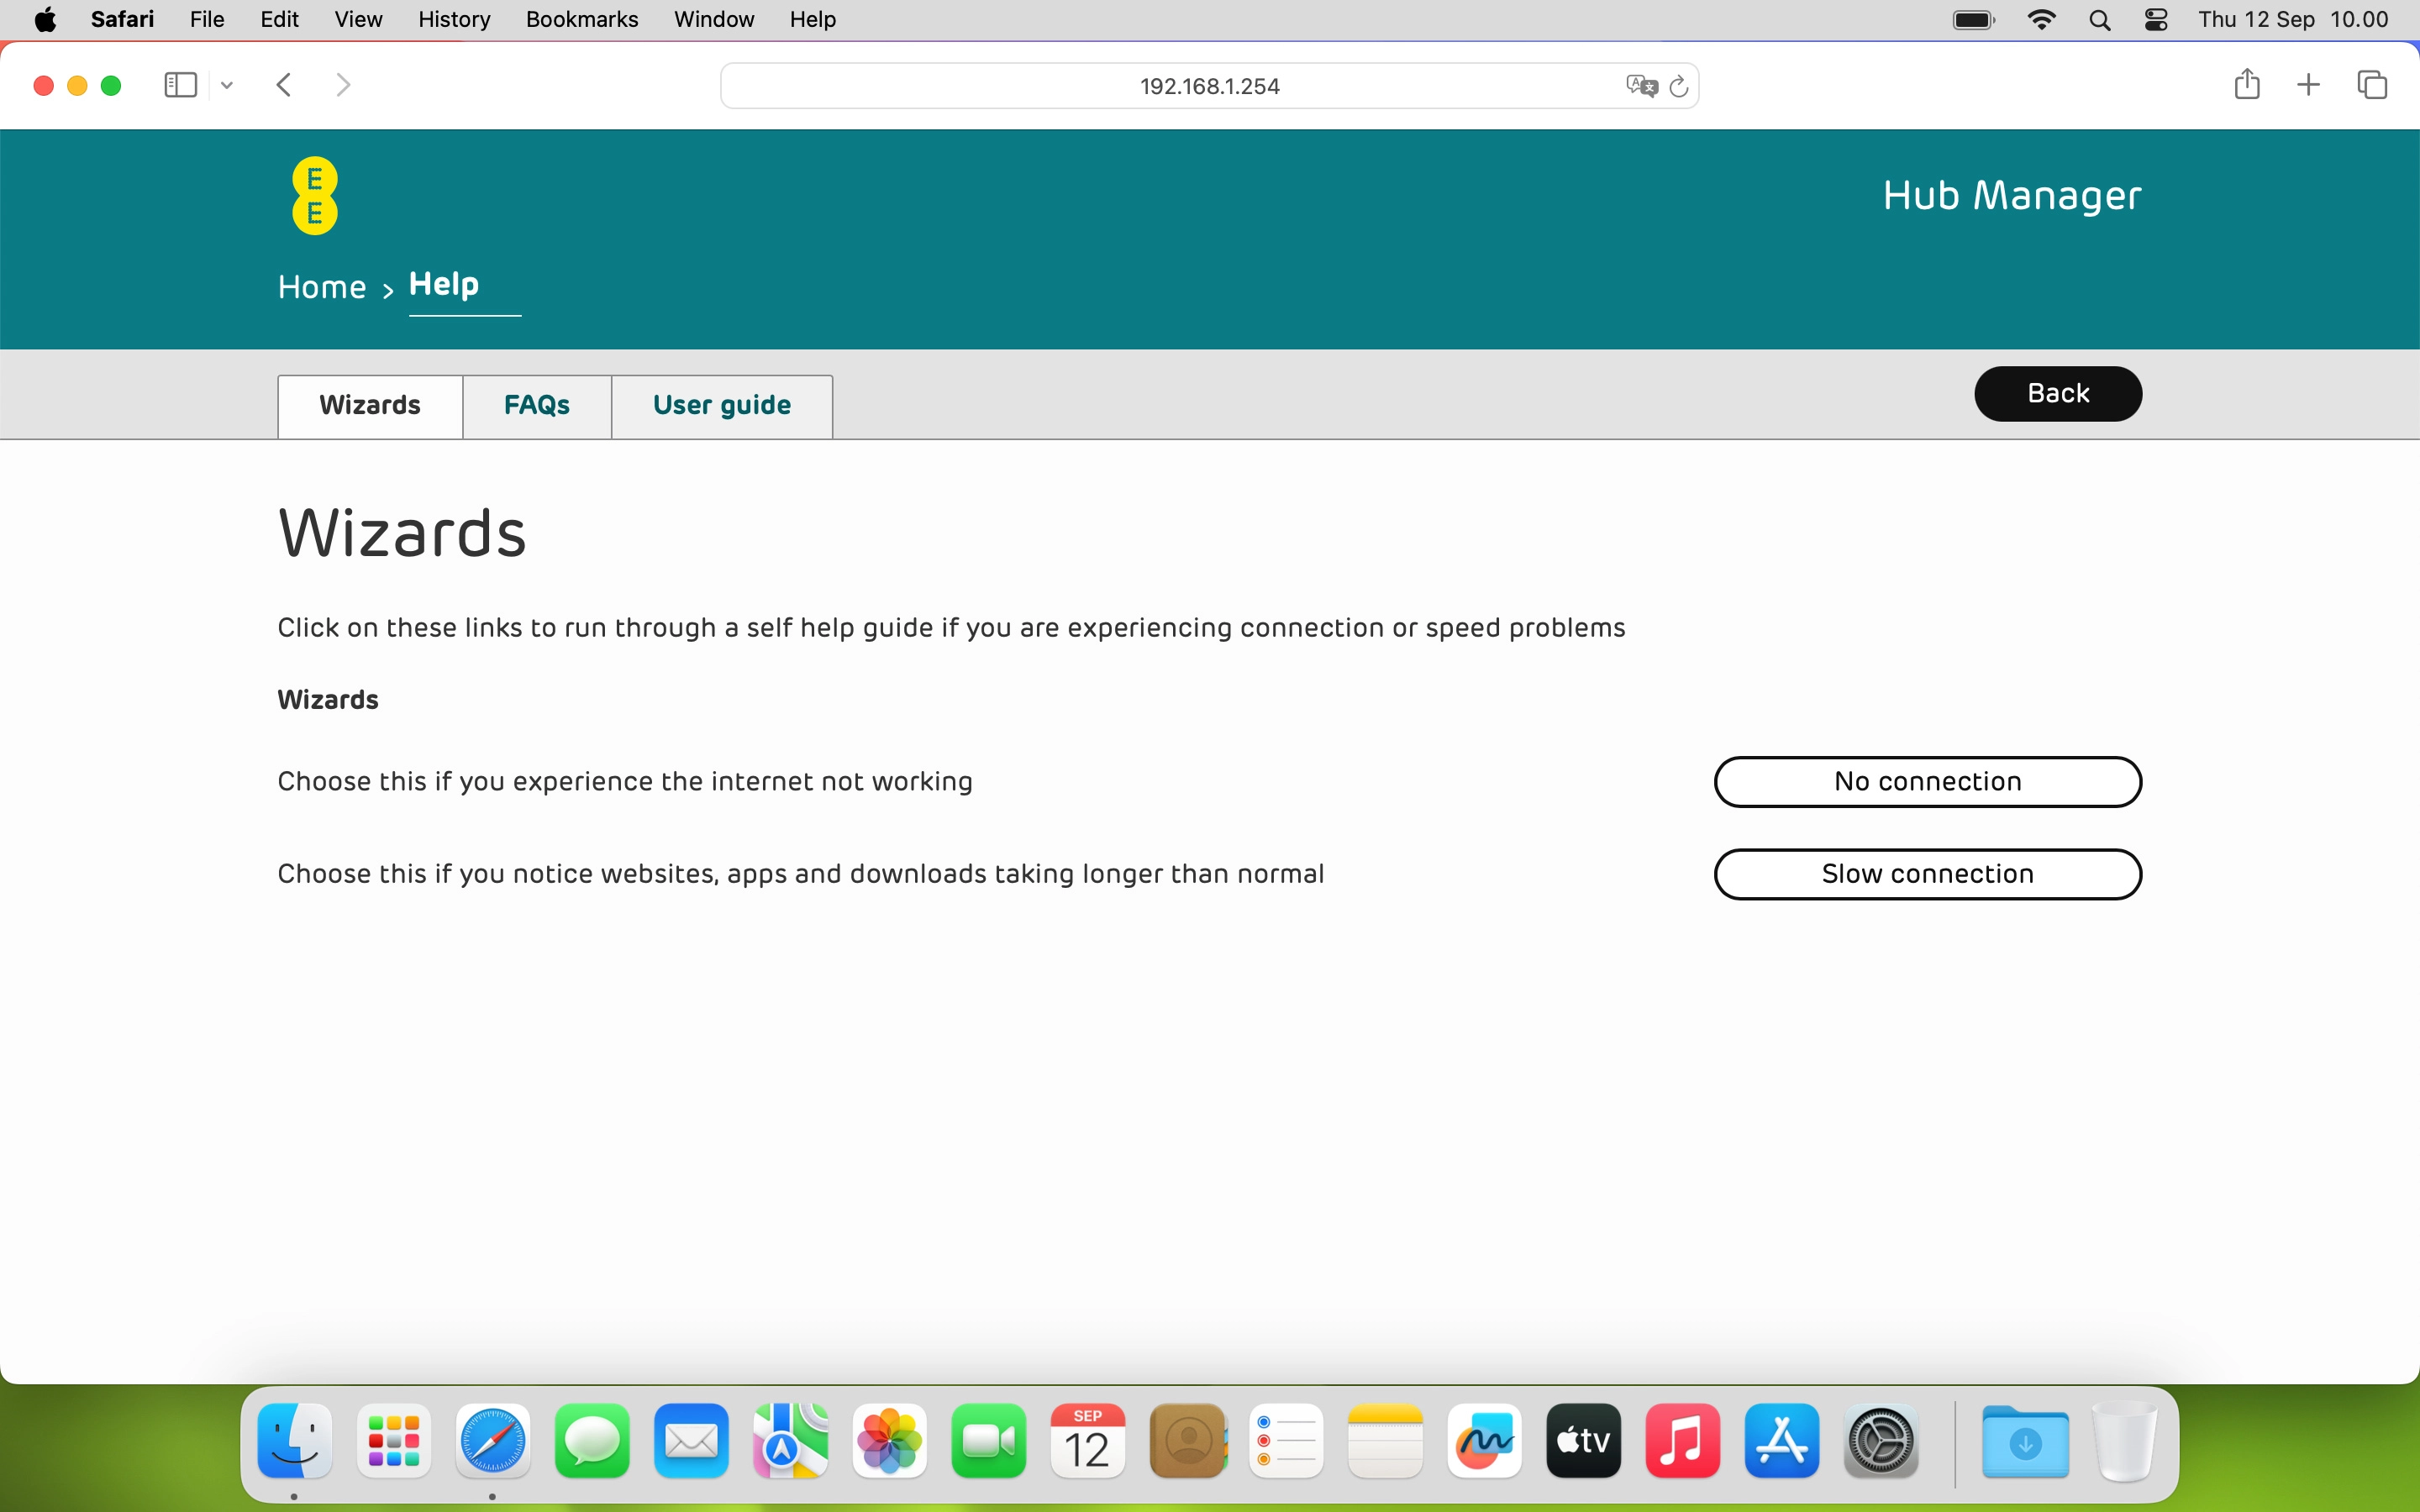The image size is (2420, 1512).
Task: Toggle the Safari sidebar
Action: (179, 84)
